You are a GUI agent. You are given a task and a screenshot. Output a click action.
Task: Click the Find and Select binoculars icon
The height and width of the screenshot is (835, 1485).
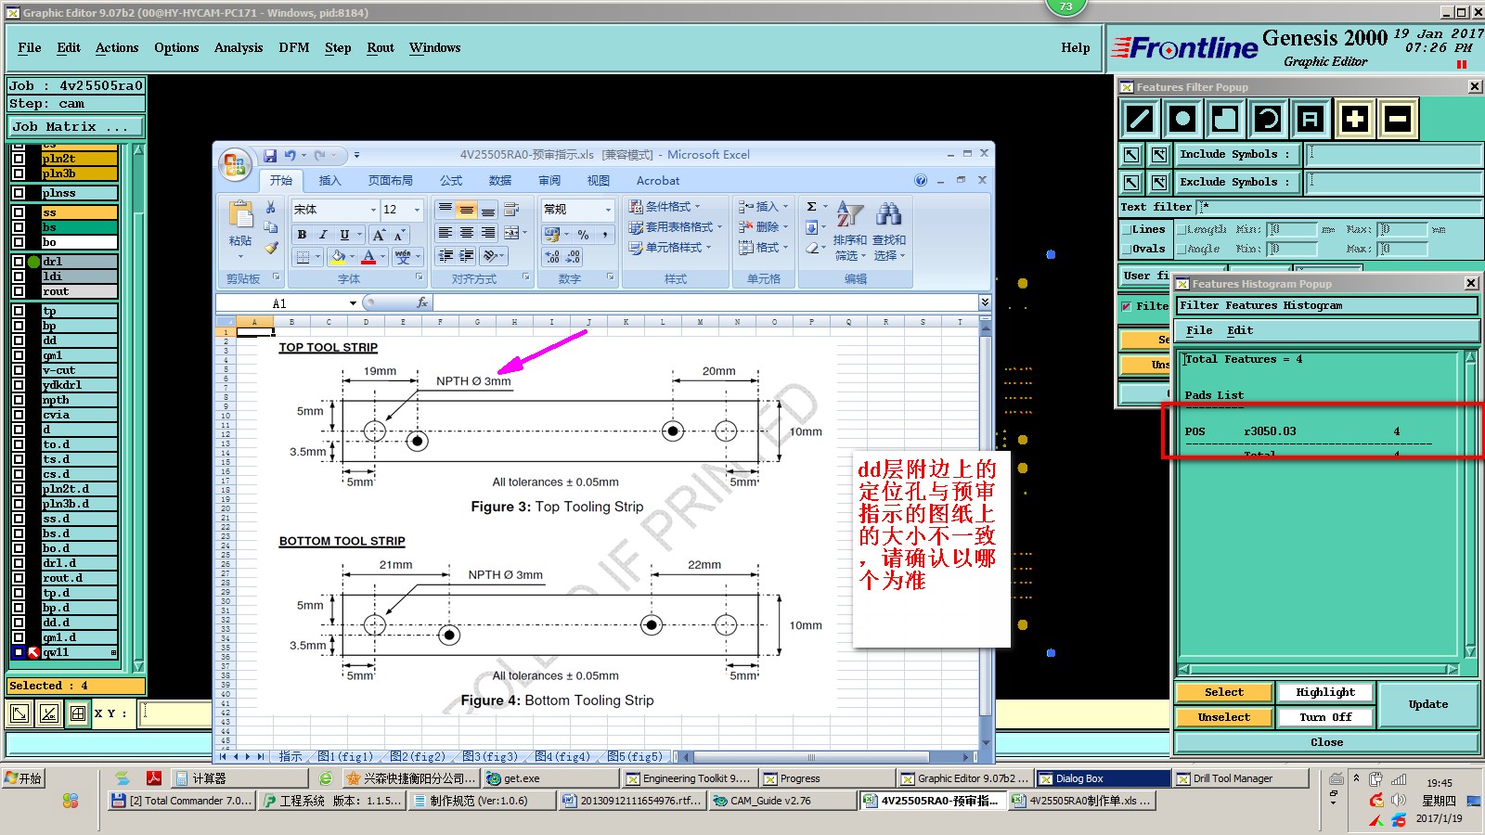tap(888, 214)
